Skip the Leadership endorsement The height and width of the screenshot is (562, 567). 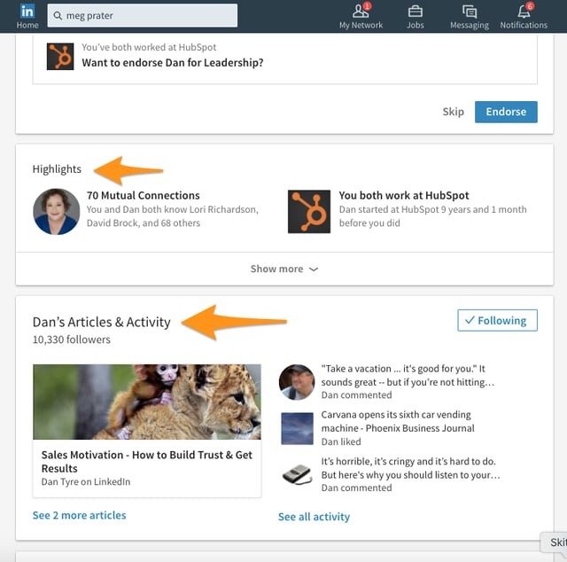tap(453, 112)
